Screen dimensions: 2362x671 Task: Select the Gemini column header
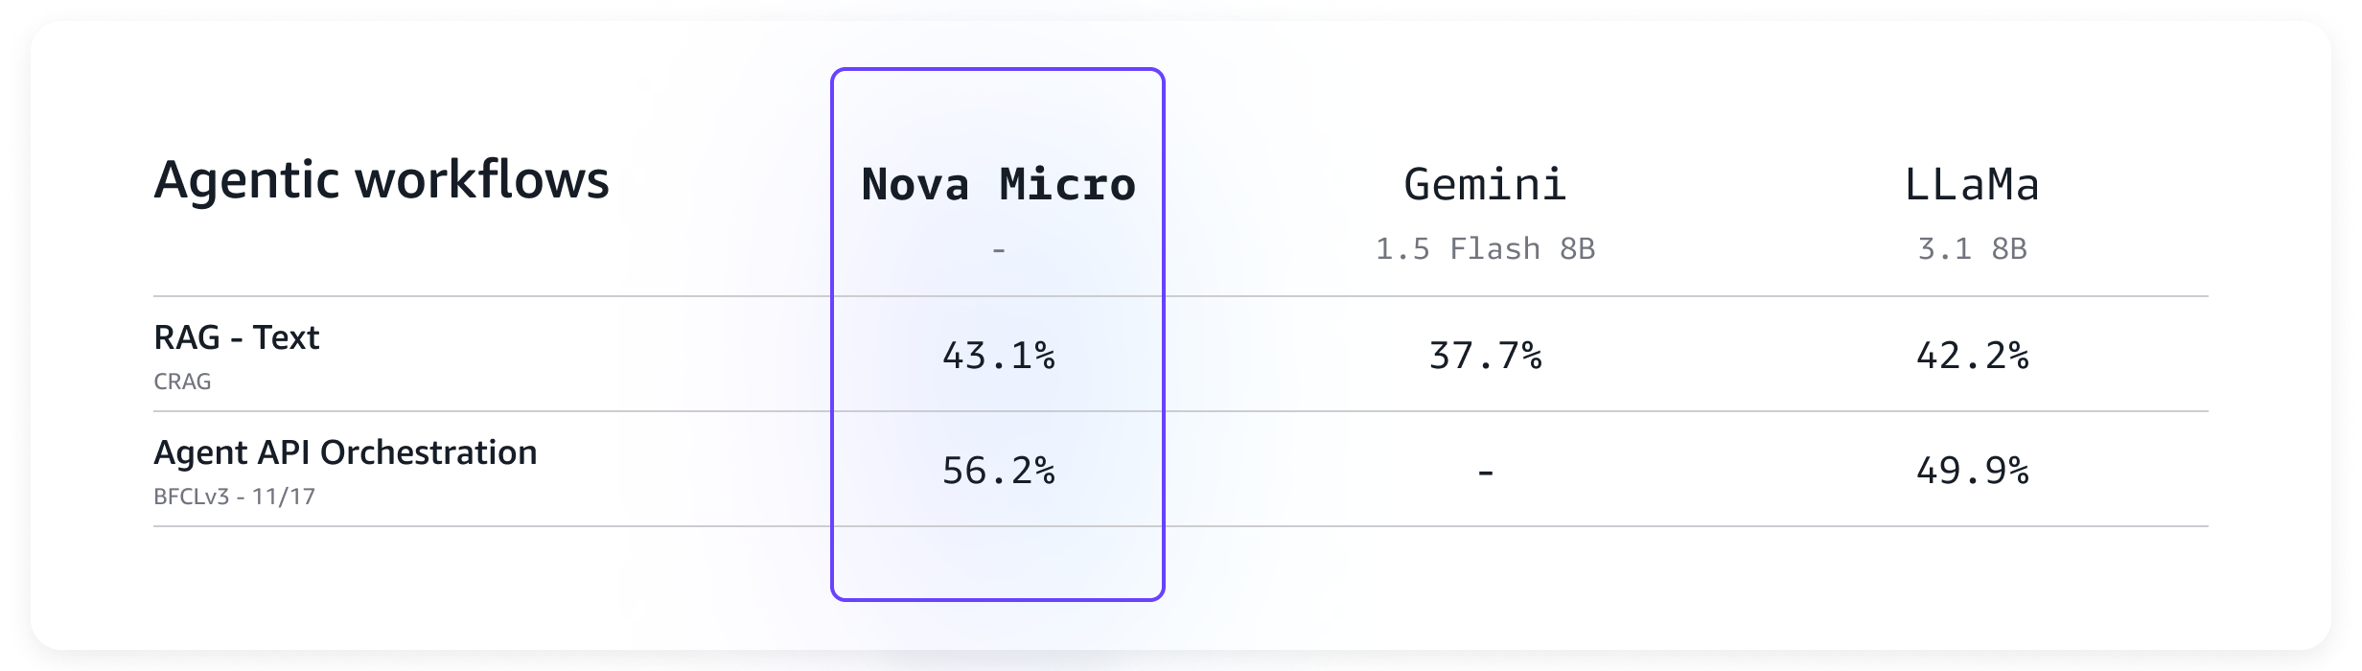tap(1485, 184)
